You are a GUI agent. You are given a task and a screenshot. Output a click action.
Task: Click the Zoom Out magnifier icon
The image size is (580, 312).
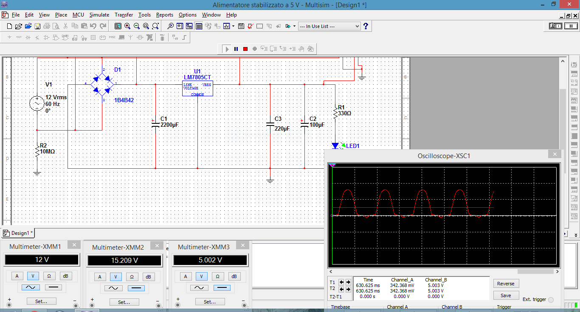pyautogui.click(x=137, y=26)
